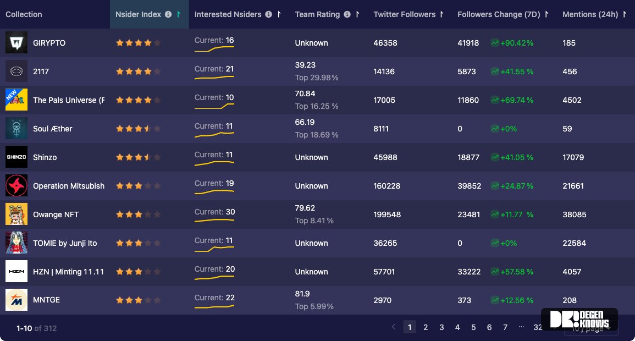This screenshot has width=635, height=341.
Task: Open the TOMIE by Junji Ito avatar
Action: pyautogui.click(x=16, y=243)
